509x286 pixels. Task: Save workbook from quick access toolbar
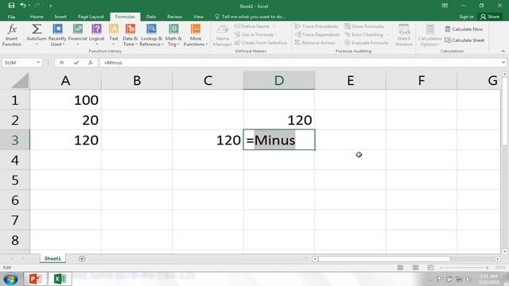pos(11,6)
